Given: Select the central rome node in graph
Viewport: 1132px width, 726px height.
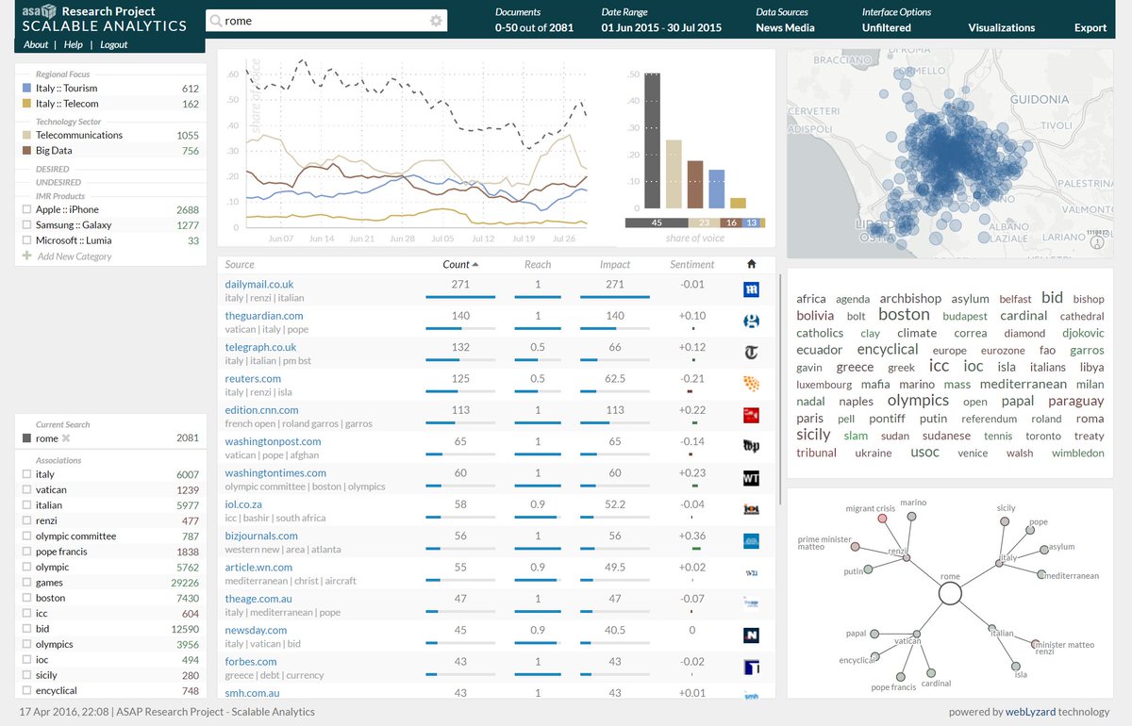Looking at the screenshot, I should tap(950, 593).
